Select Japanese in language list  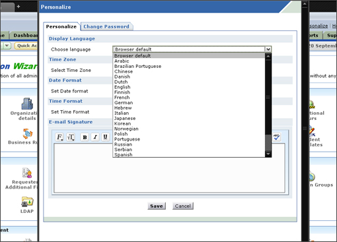point(189,118)
